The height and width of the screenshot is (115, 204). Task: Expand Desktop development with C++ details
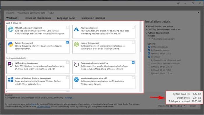146,30
